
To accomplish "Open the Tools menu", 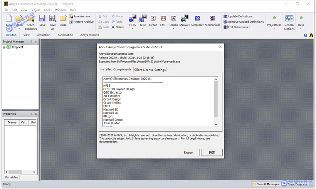I will click(47, 10).
